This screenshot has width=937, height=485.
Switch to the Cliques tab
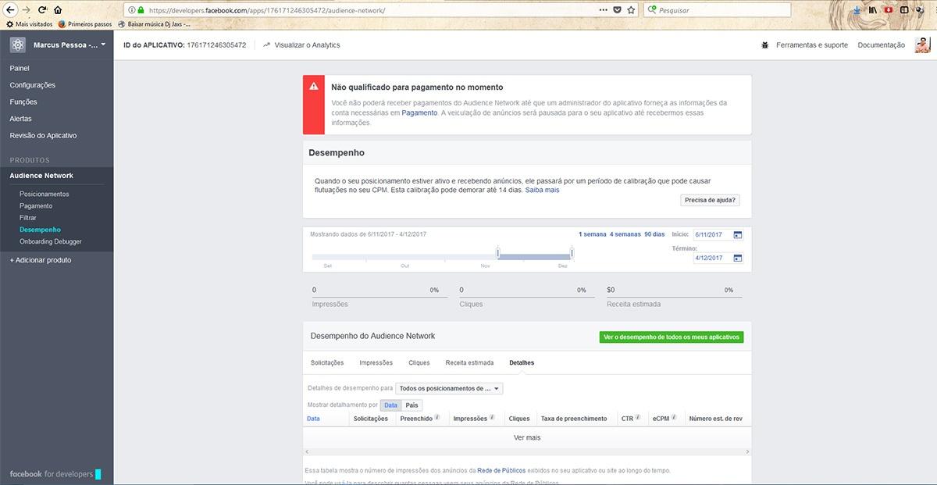tap(419, 363)
